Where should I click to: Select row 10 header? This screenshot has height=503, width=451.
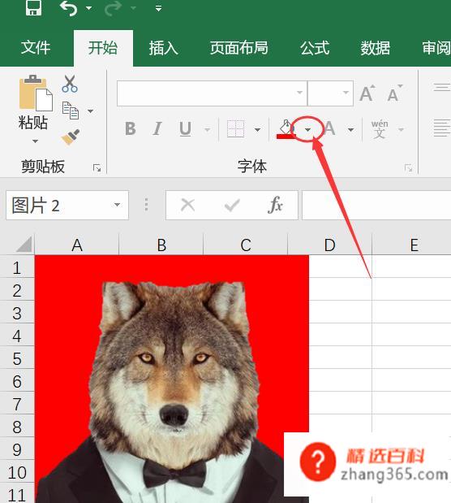[x=17, y=472]
